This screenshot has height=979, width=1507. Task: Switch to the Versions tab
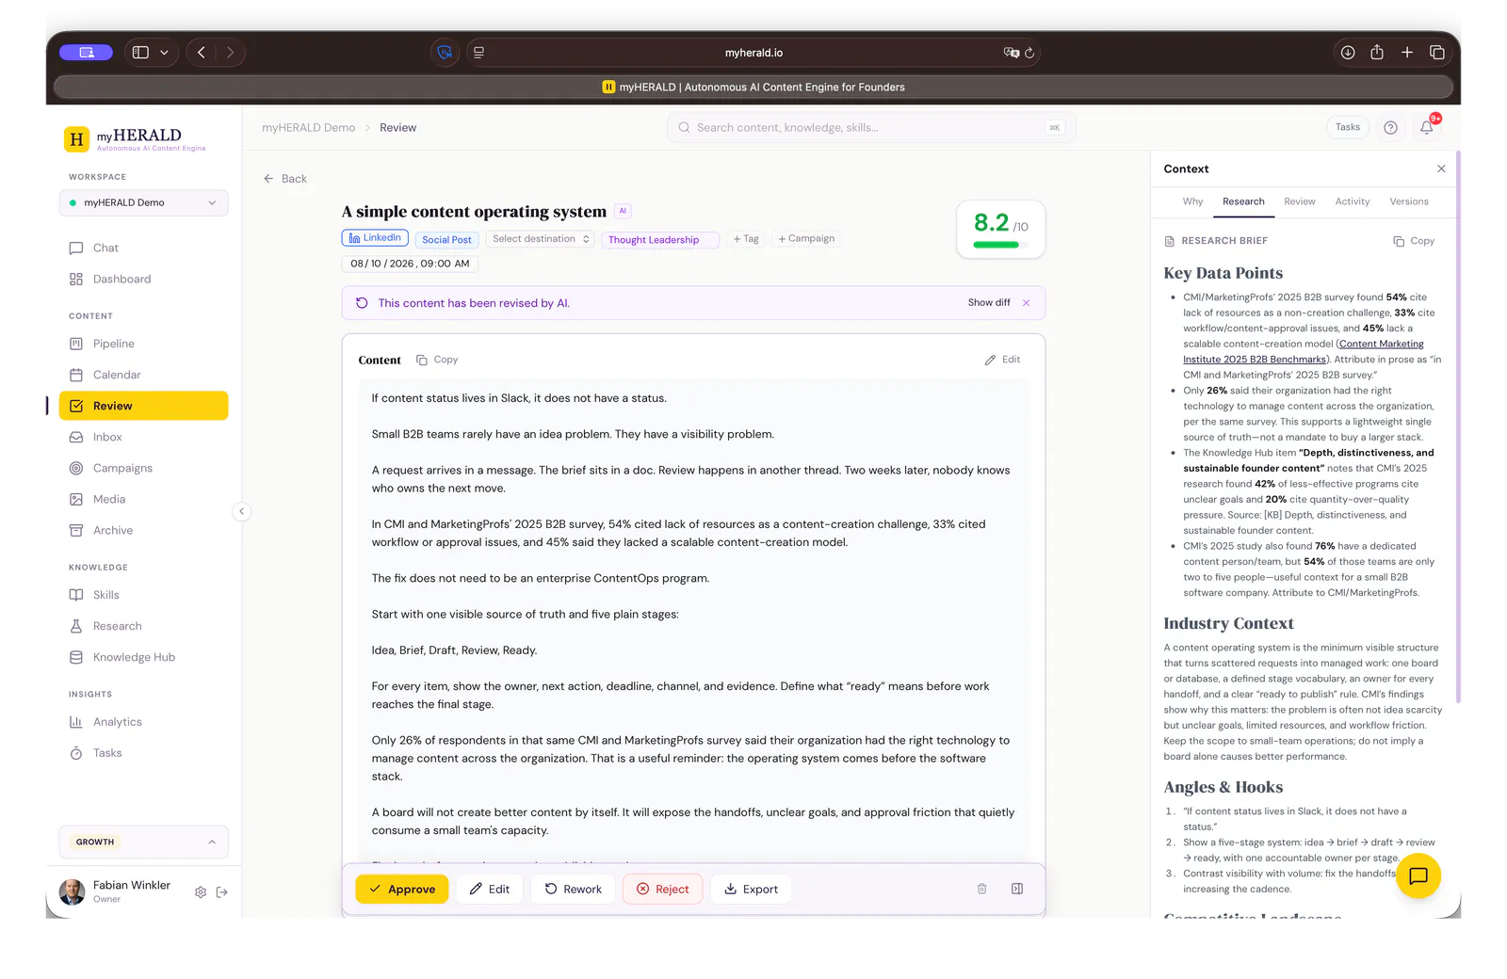(x=1409, y=201)
